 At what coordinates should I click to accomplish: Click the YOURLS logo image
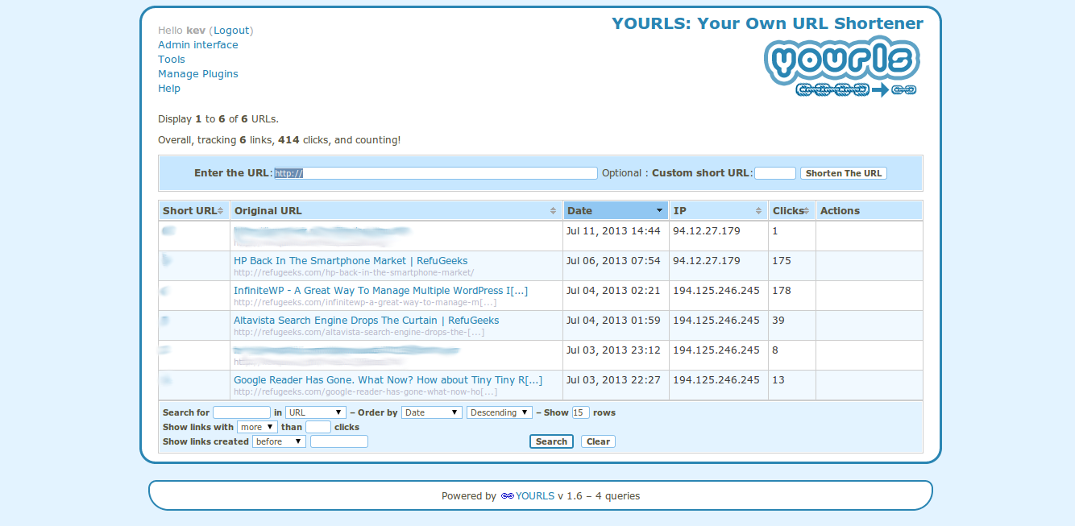tap(842, 66)
